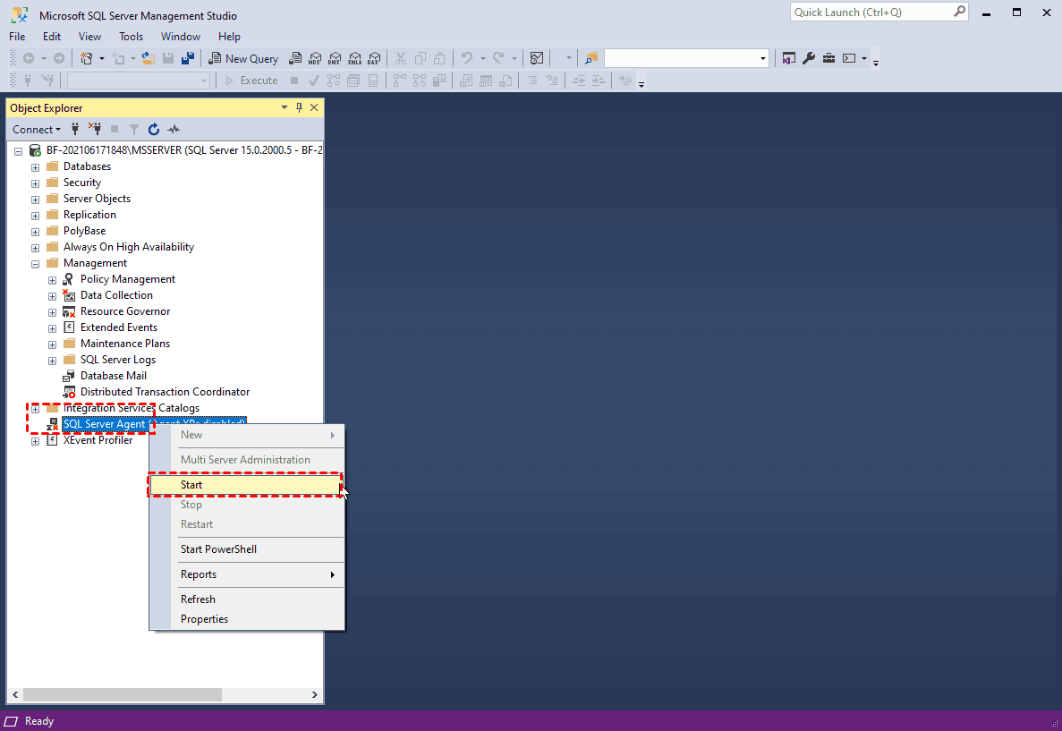Select the Extended Events node

(x=118, y=327)
